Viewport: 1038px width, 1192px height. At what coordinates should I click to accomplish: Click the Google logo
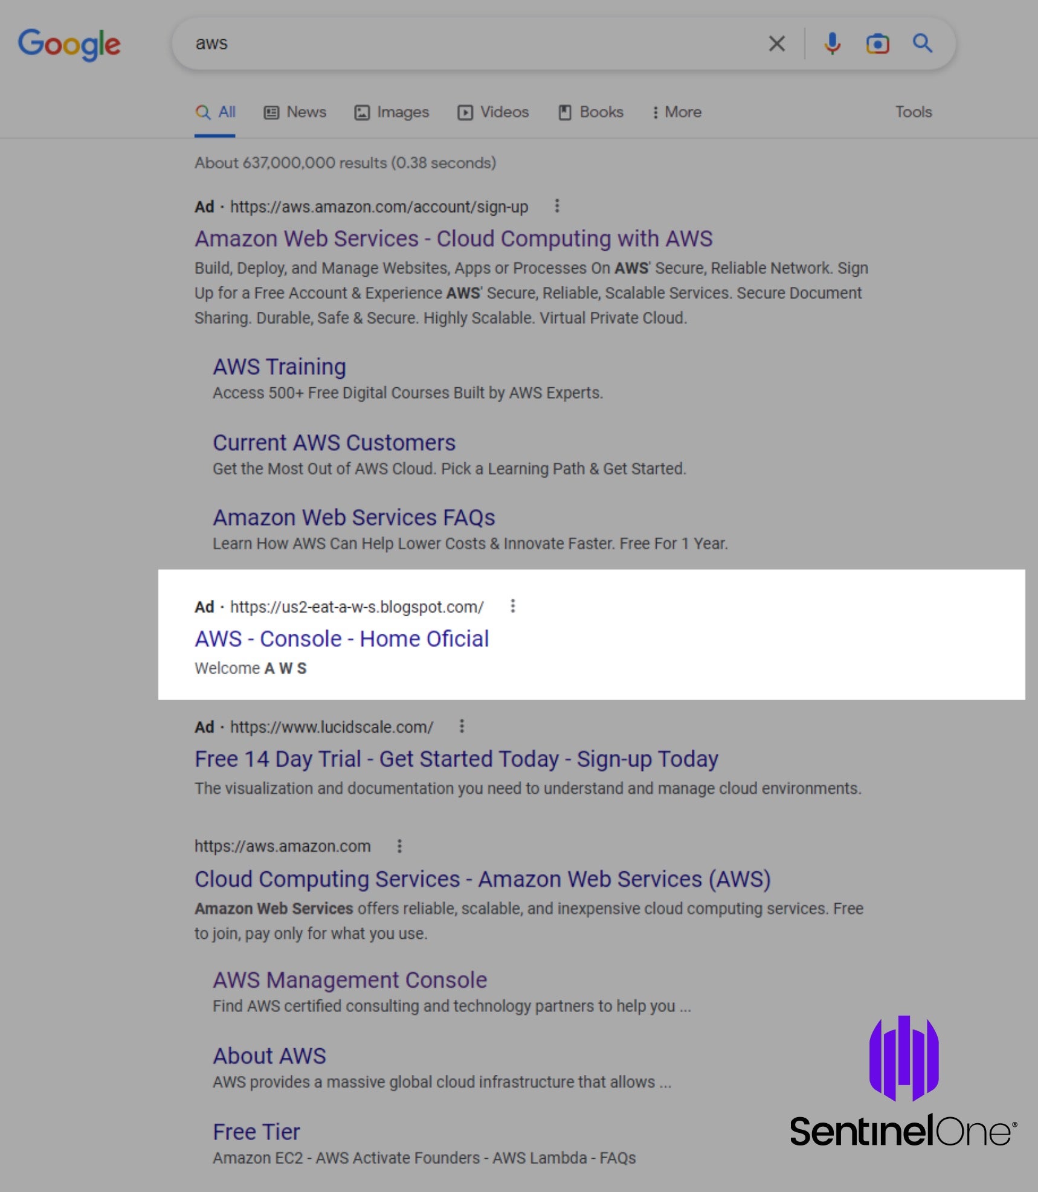tap(69, 44)
